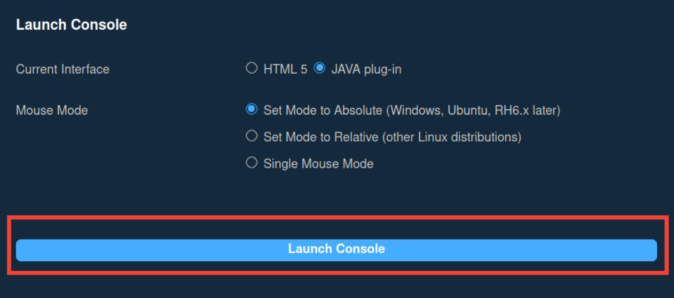Screen dimensions: 674x298
Task: Click the "Single Mouse Mode" label text
Action: coord(318,163)
